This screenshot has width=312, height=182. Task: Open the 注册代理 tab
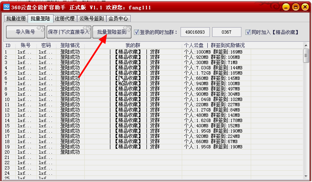tap(65, 19)
